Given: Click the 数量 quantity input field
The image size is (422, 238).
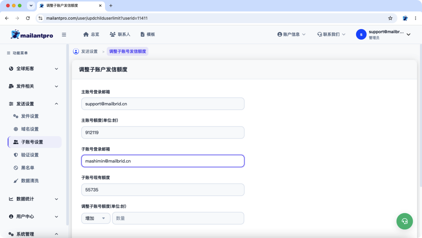Looking at the screenshot, I should [178, 218].
